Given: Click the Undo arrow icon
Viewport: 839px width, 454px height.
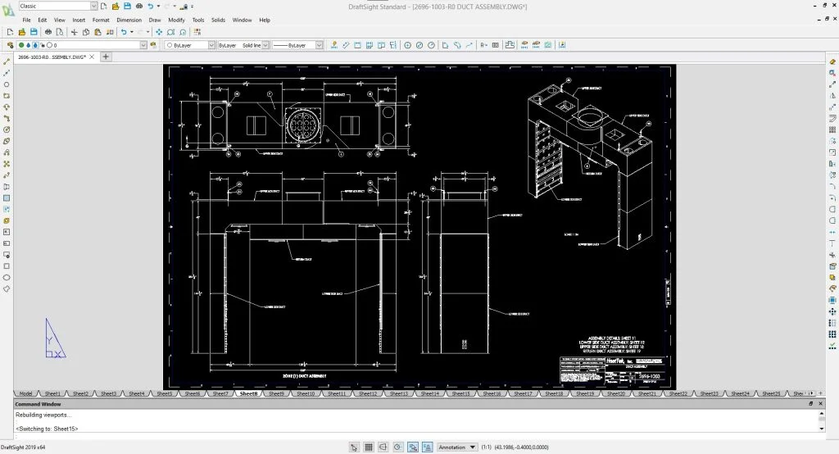Looking at the screenshot, I should coord(123,32).
